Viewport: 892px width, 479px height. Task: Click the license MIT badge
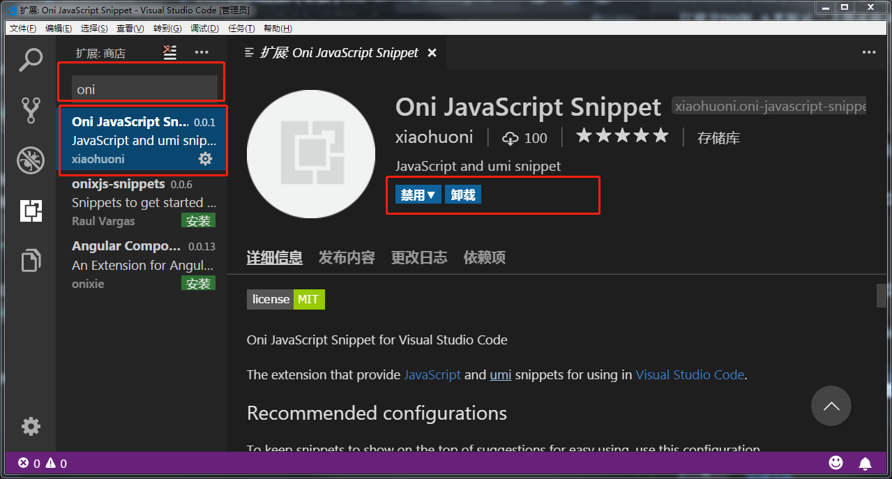[286, 299]
